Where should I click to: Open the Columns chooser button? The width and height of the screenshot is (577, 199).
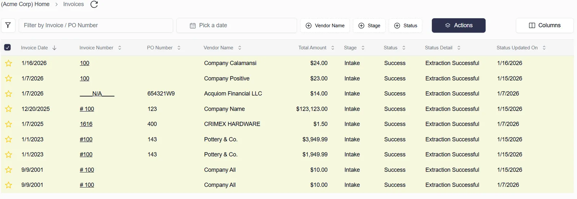545,26
